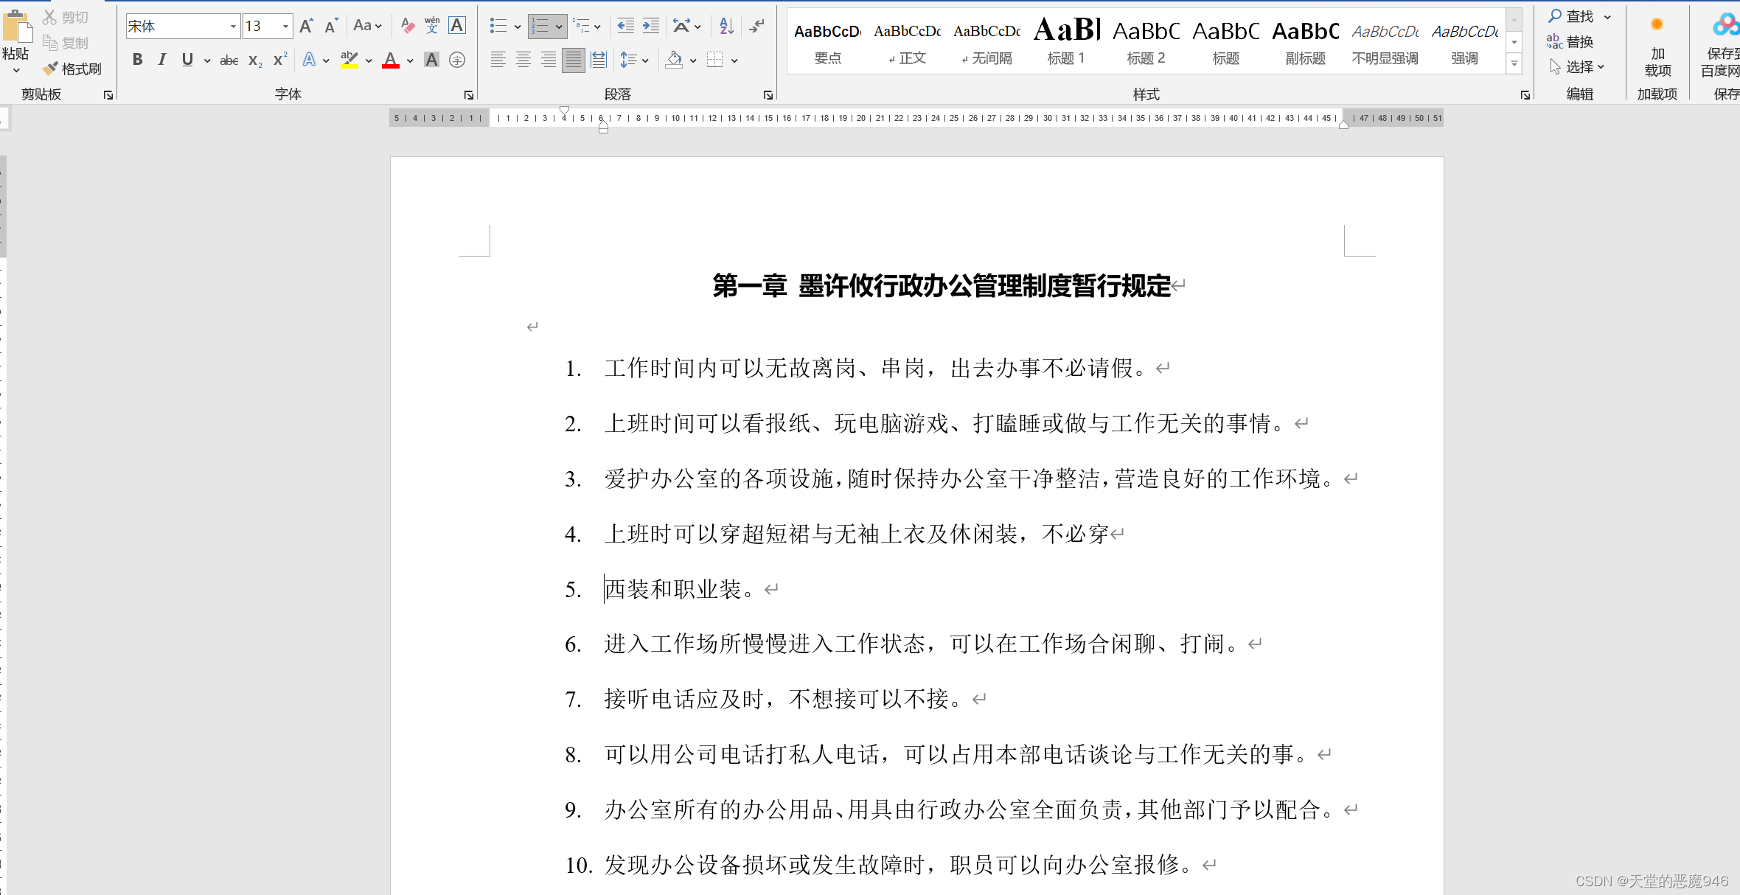The height and width of the screenshot is (895, 1740).
Task: Toggle subscript formatting
Action: pos(255,60)
